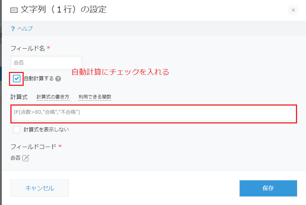Open the 利用できる関数 link
The image size is (306, 205).
[x=95, y=97]
